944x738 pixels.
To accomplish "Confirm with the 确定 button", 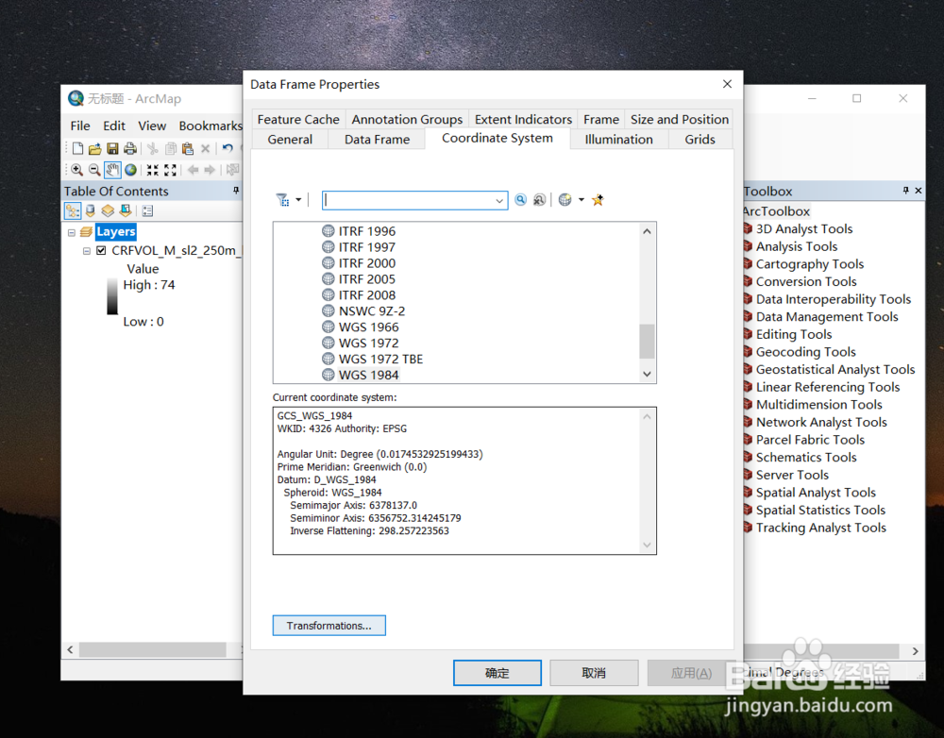I will [497, 673].
